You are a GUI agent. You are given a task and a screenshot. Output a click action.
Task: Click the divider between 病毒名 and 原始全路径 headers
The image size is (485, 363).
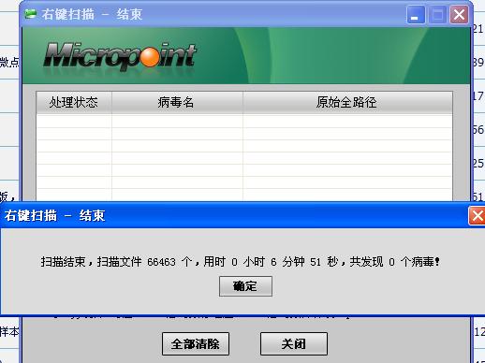tap(242, 102)
